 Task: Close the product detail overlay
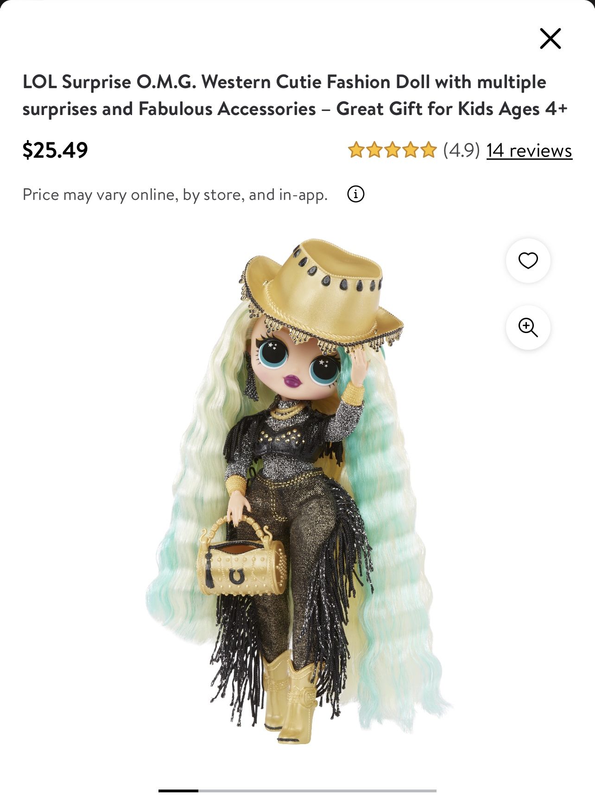pos(550,39)
